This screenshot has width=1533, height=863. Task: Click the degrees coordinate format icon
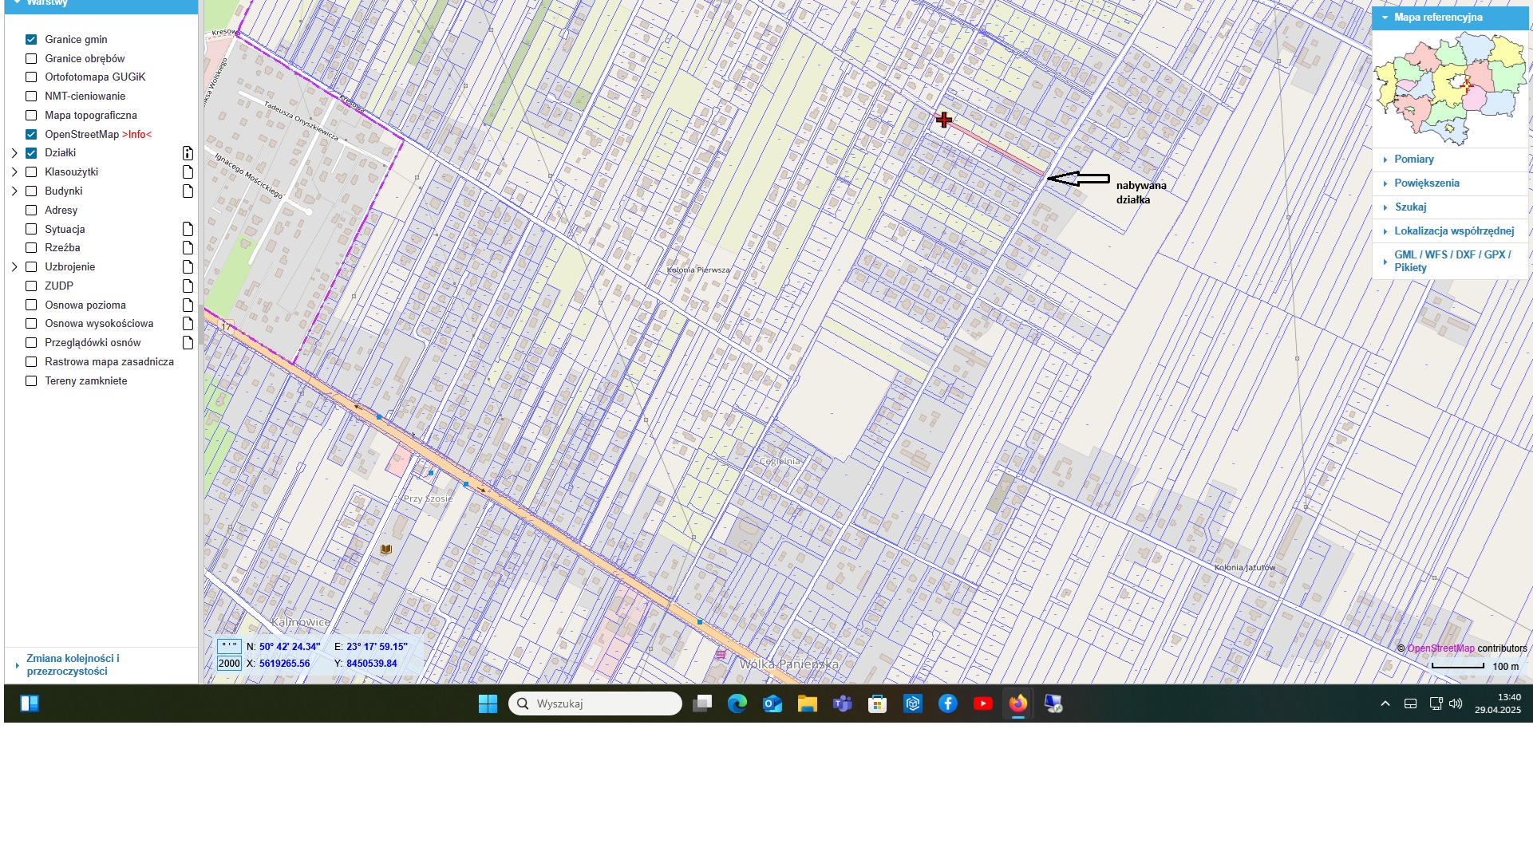[x=229, y=646]
